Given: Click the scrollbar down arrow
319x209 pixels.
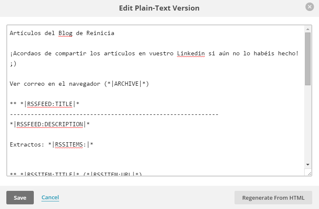Looking at the screenshot, I should point(308,164).
